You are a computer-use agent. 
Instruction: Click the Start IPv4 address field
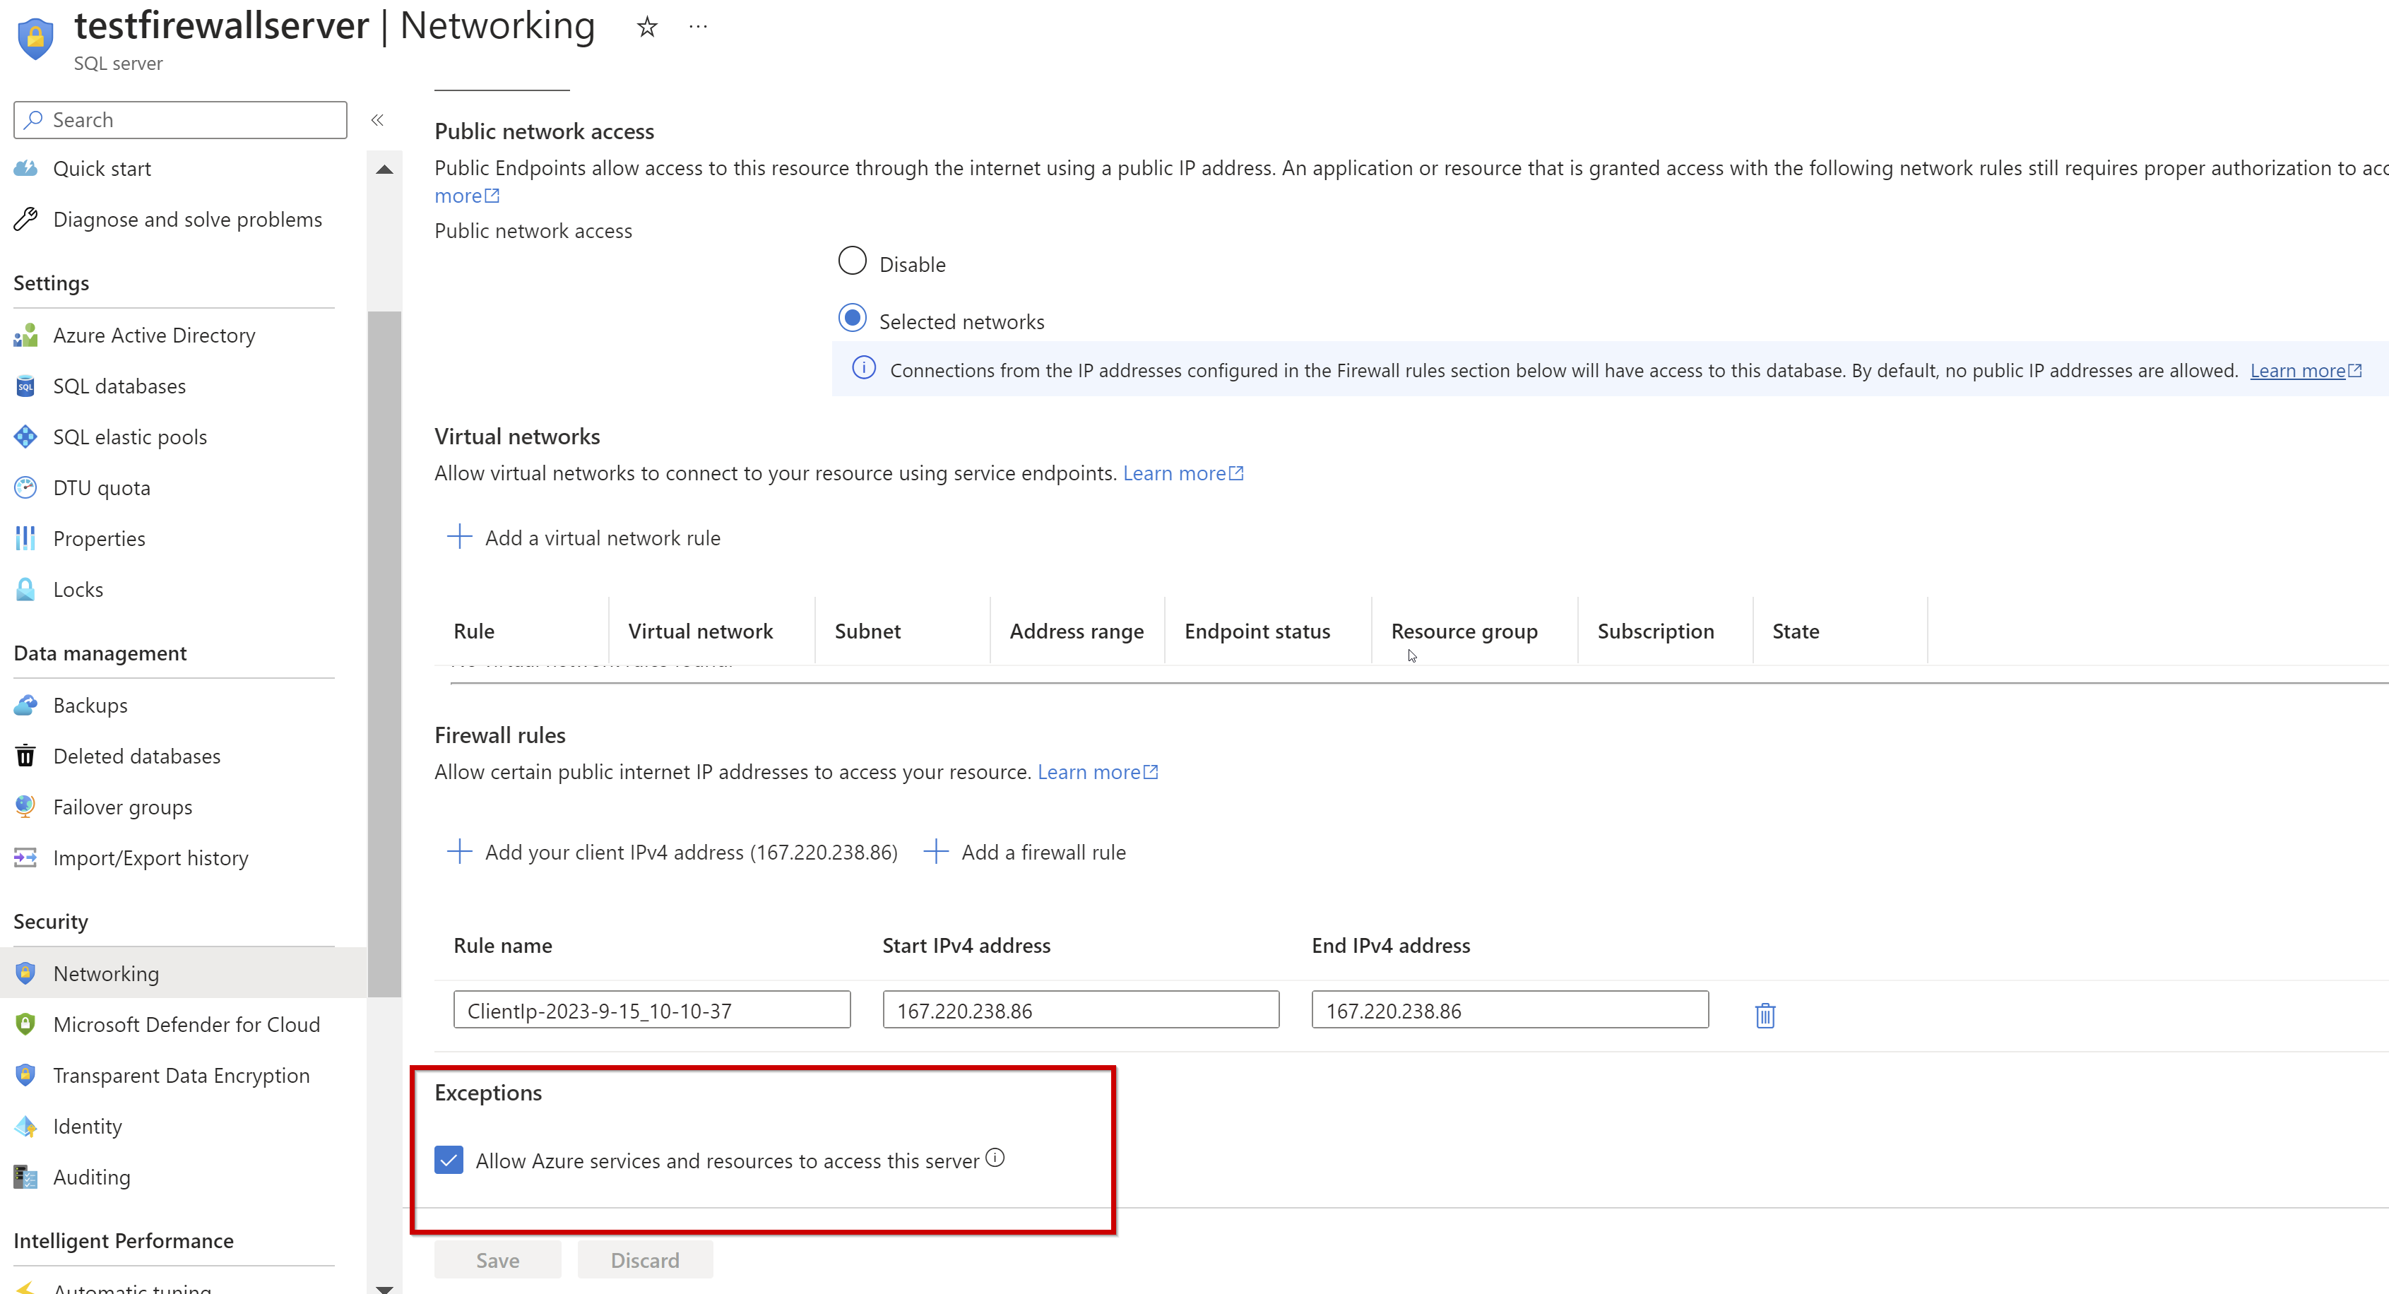tap(1081, 1009)
